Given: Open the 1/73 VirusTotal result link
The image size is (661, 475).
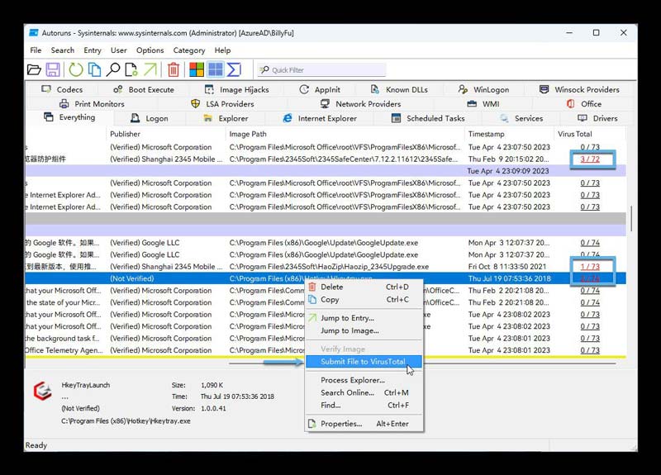Looking at the screenshot, I should point(590,267).
